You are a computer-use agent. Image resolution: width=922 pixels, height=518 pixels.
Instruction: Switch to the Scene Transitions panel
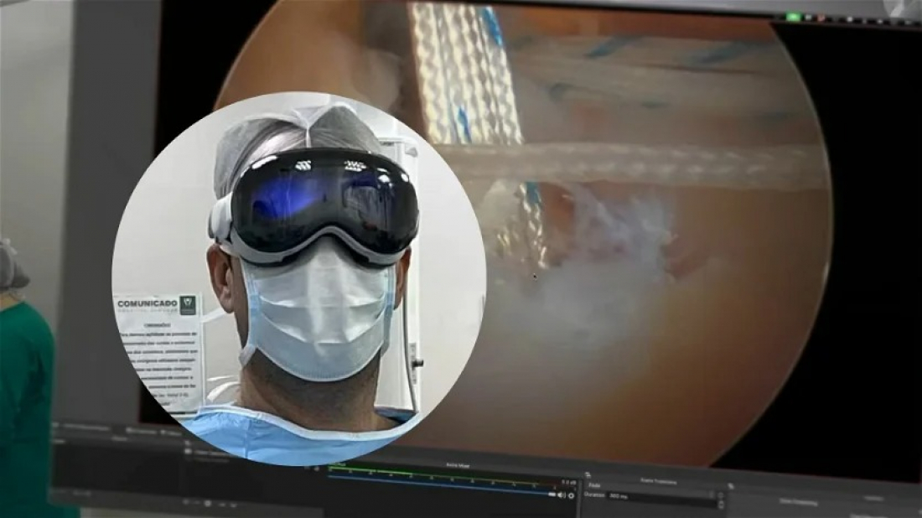point(658,479)
